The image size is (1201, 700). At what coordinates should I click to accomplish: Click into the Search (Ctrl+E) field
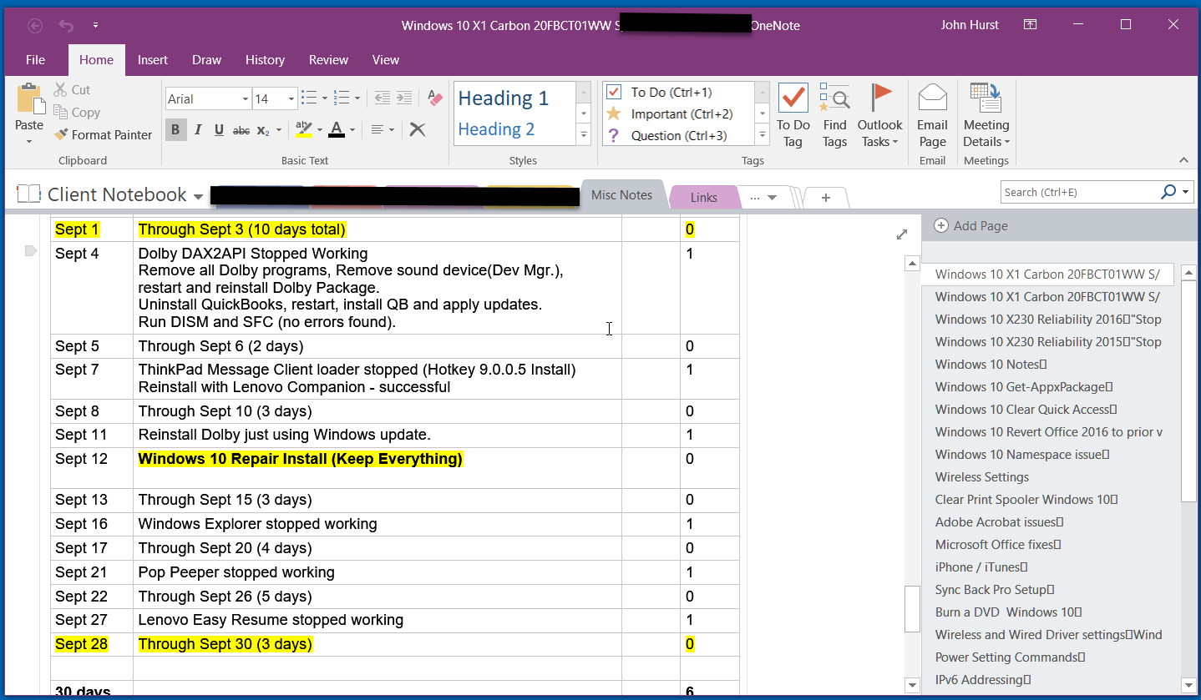click(1079, 192)
